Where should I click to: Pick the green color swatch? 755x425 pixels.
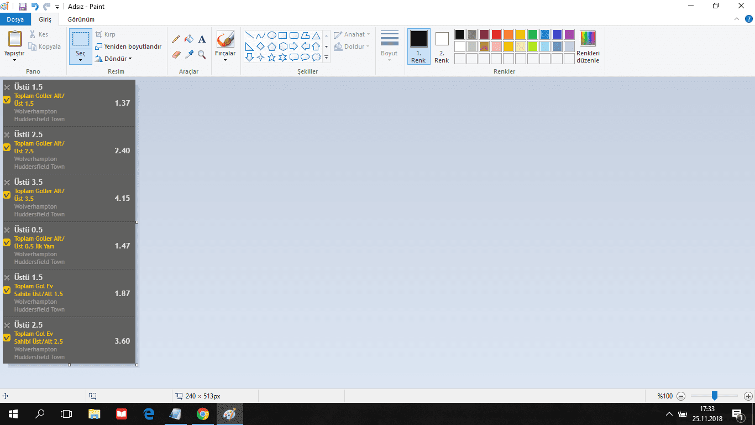533,34
